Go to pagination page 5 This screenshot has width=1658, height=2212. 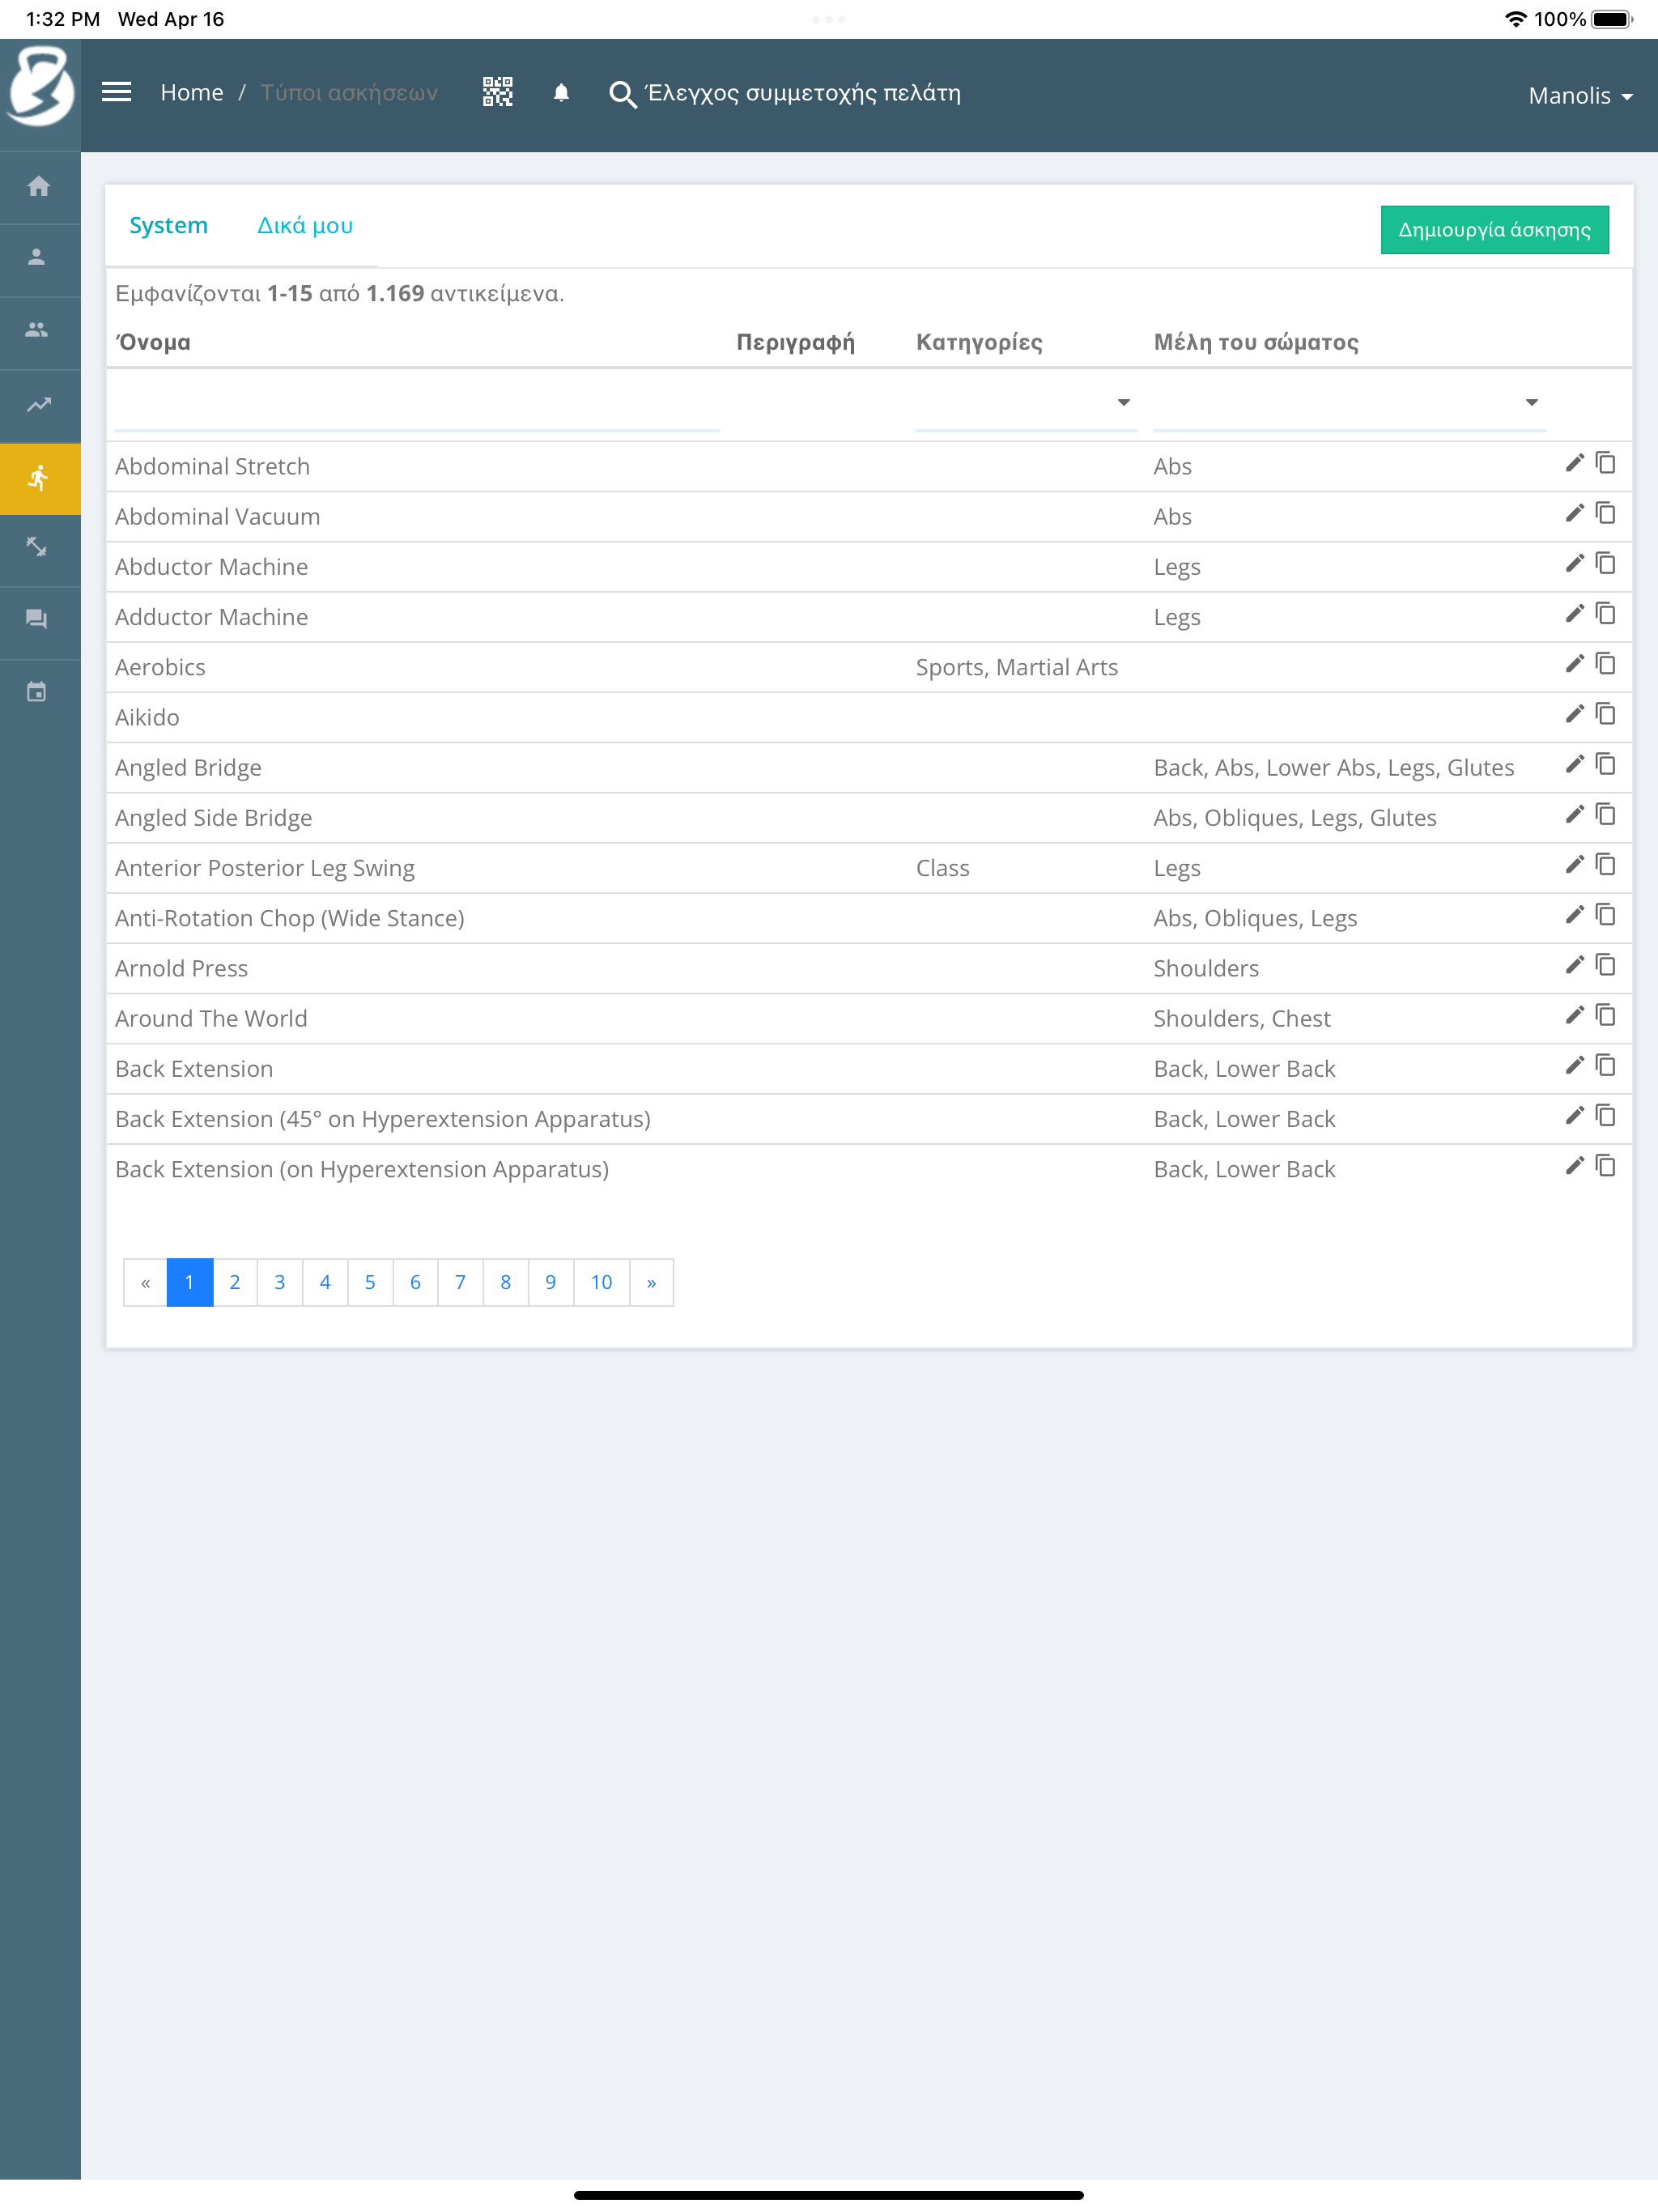[370, 1282]
